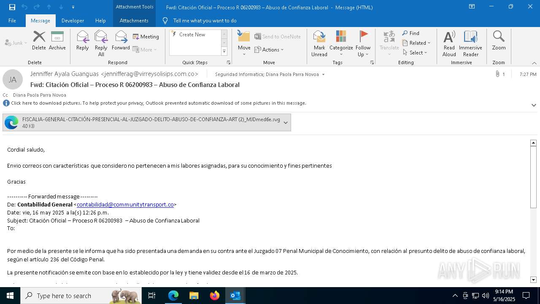Click Find in Editing group
Image resolution: width=540 pixels, height=304 pixels.
[x=411, y=33]
